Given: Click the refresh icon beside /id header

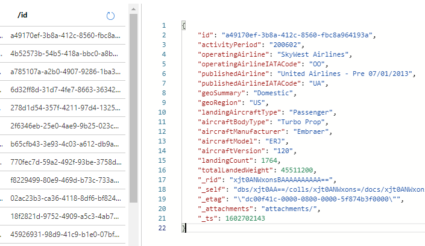Looking at the screenshot, I should (x=110, y=16).
